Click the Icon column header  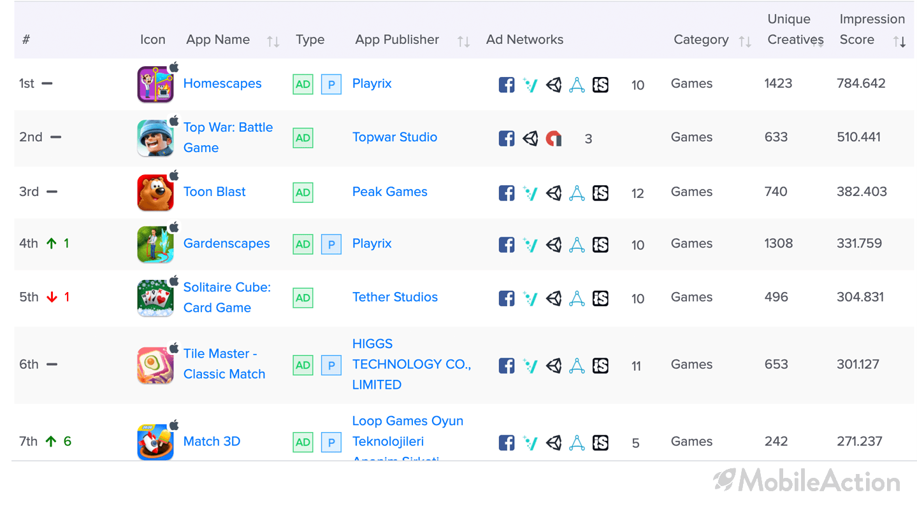tap(153, 39)
